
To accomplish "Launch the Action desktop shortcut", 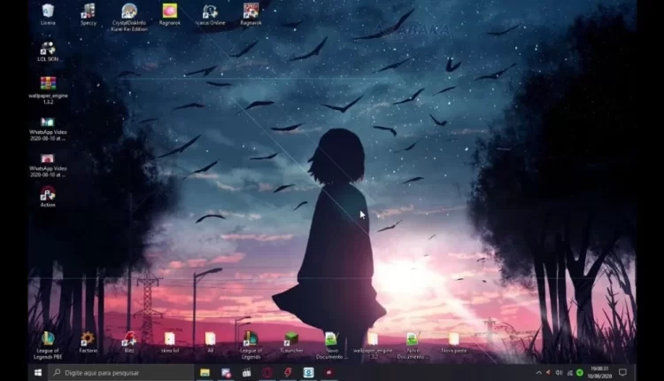I will (x=48, y=197).
